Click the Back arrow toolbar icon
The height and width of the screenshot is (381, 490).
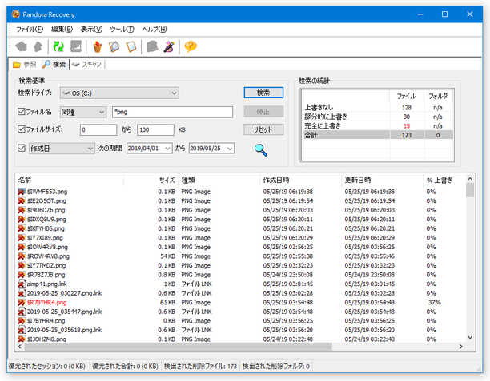22,46
